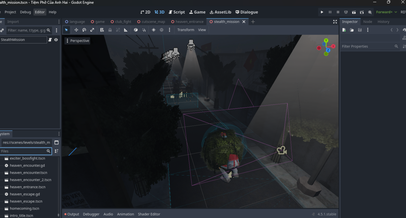This screenshot has height=218, width=406.
Task: Select the Move mode tool
Action: (x=76, y=30)
